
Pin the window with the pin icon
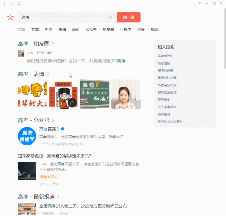pos(200,4)
